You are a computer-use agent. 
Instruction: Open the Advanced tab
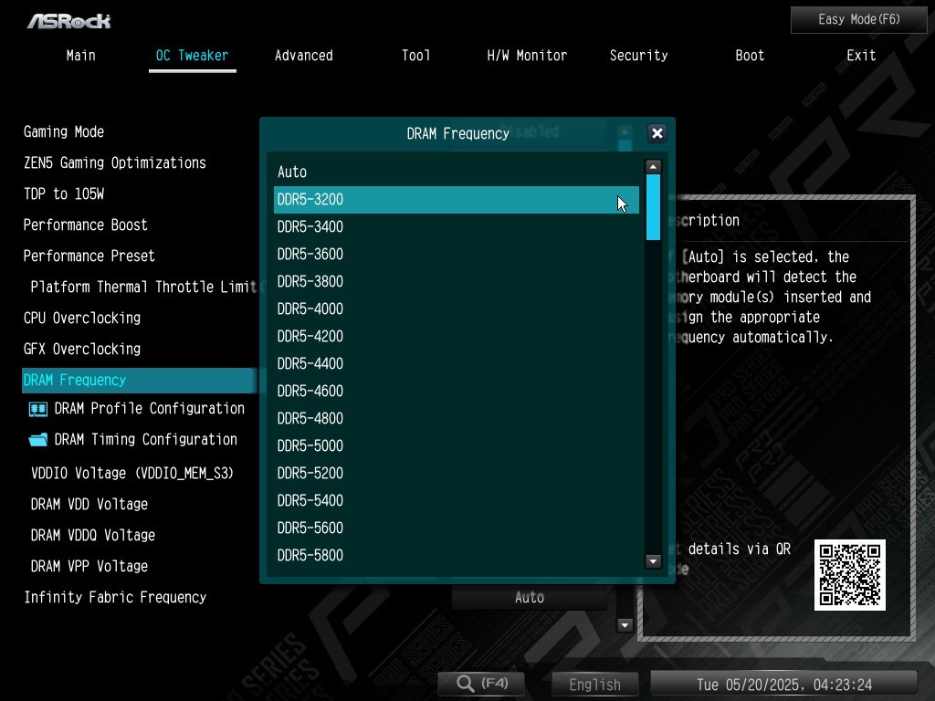pos(303,56)
